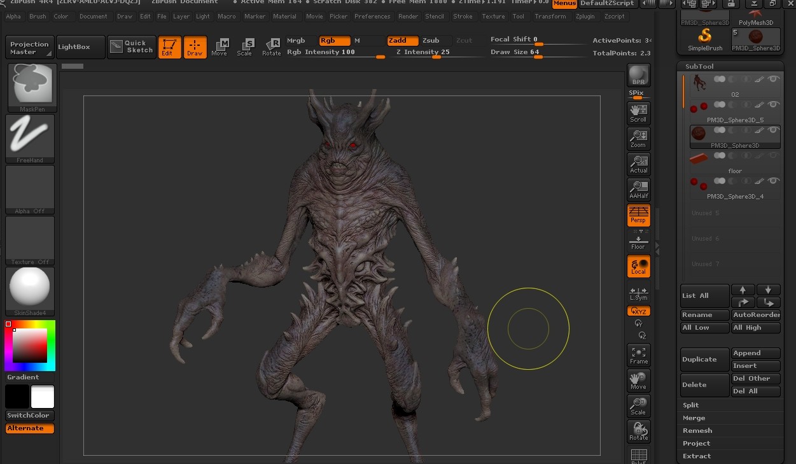The height and width of the screenshot is (464, 796).
Task: Click the AAHalf view icon
Action: (x=638, y=189)
